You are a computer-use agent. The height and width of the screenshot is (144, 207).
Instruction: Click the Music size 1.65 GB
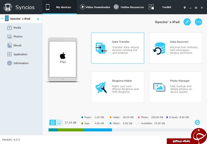click(x=99, y=117)
